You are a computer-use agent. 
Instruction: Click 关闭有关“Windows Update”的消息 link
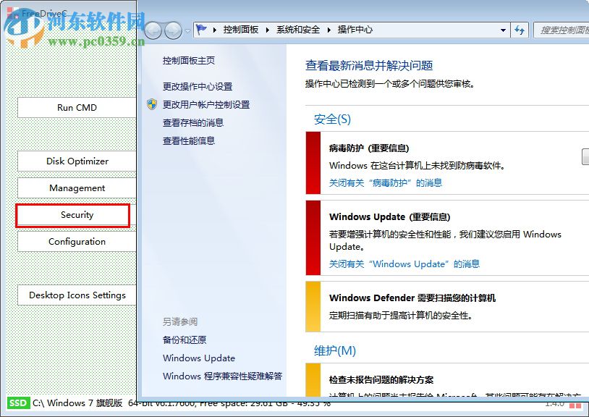404,264
